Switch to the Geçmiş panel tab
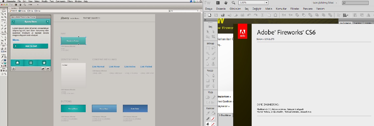 point(358,23)
